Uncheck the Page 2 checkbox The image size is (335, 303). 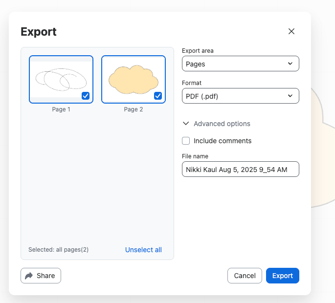click(158, 96)
